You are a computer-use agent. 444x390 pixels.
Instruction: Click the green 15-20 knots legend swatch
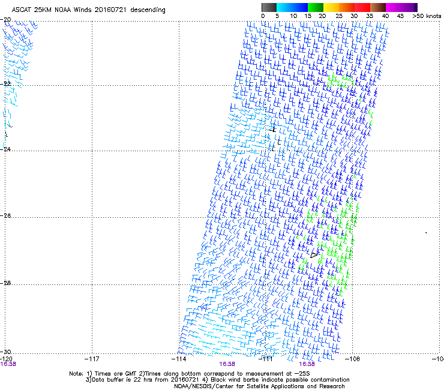pos(316,7)
